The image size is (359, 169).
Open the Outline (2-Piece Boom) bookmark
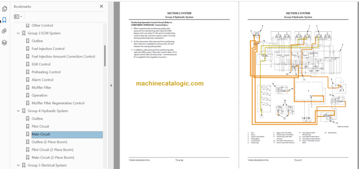50,142
